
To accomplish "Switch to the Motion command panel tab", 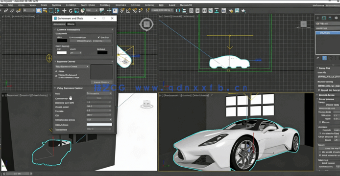I will click(336, 18).
